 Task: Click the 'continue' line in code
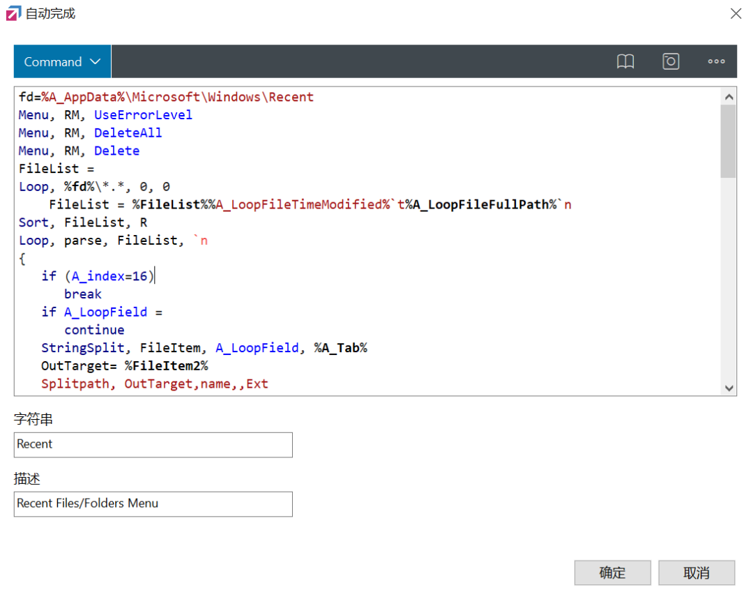click(94, 330)
